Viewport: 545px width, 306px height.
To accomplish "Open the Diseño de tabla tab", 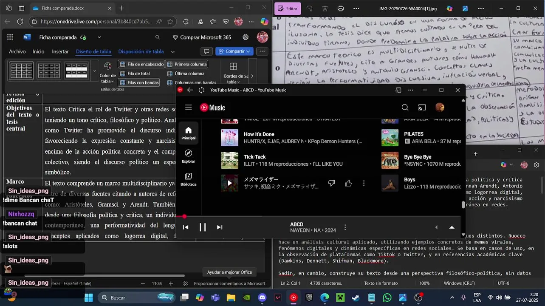I will 93,51.
